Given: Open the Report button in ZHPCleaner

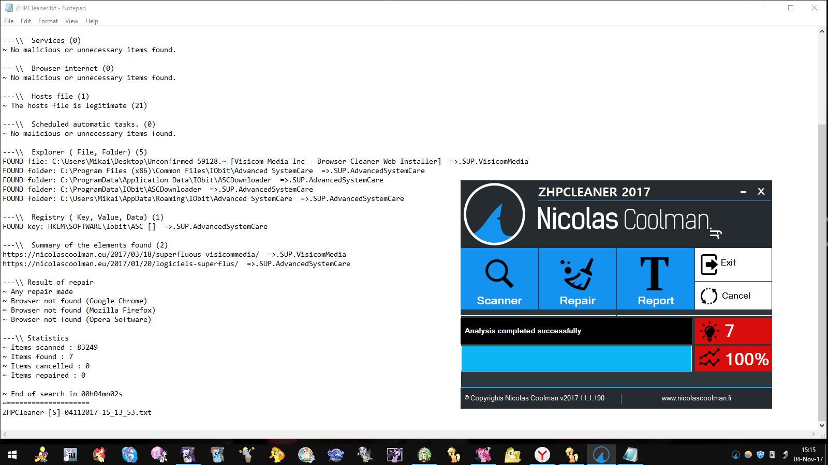Looking at the screenshot, I should pos(656,279).
